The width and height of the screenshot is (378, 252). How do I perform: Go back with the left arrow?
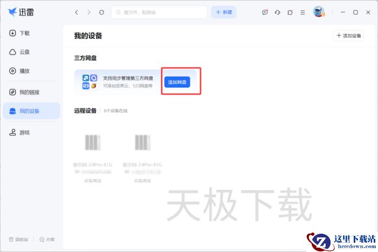point(77,12)
